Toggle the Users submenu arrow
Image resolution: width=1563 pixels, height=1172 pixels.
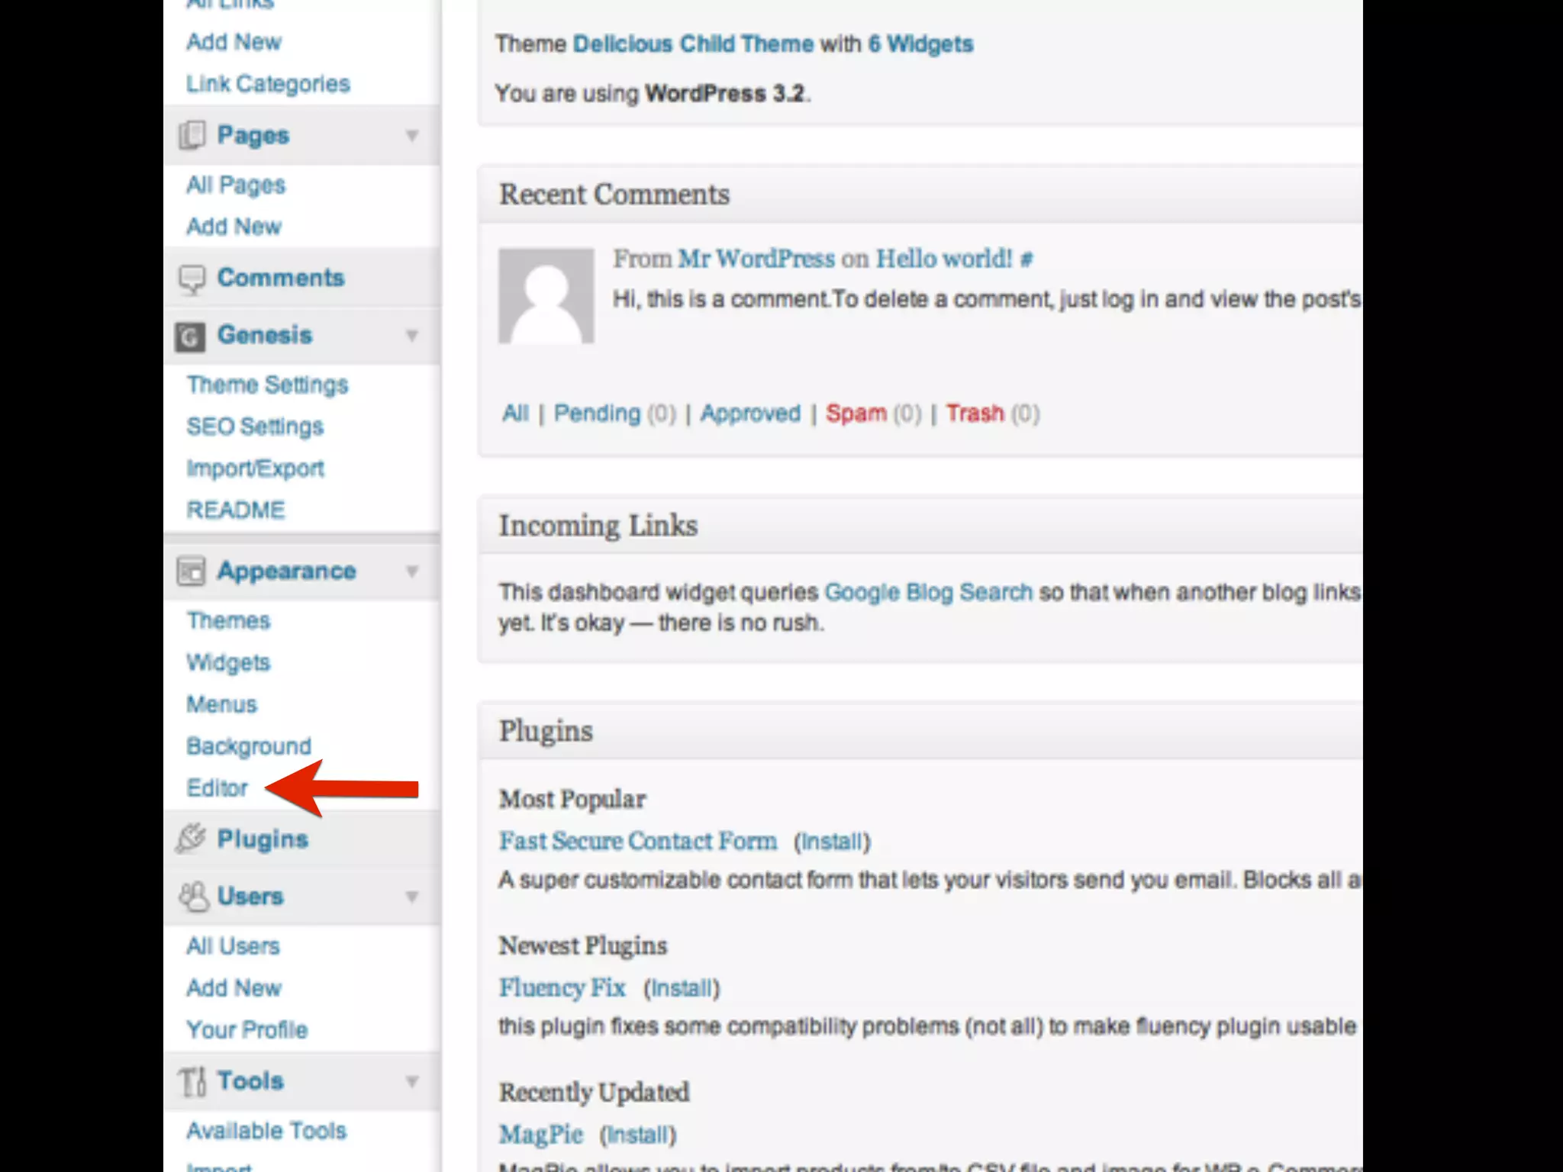point(412,897)
